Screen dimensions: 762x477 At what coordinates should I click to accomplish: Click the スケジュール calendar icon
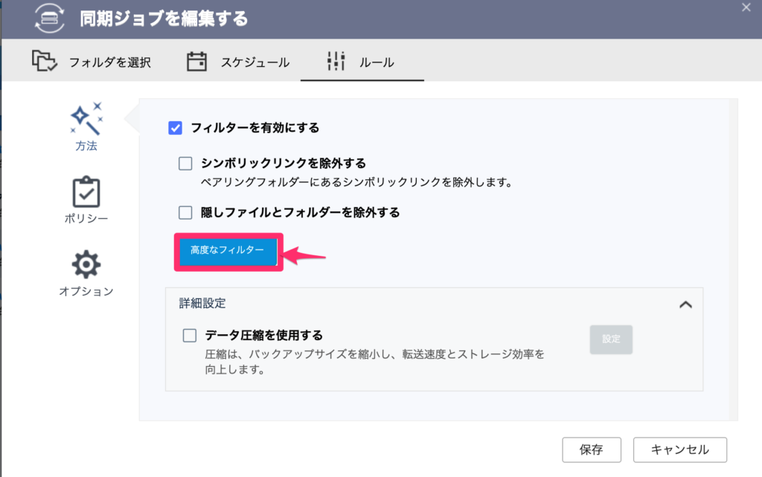198,63
